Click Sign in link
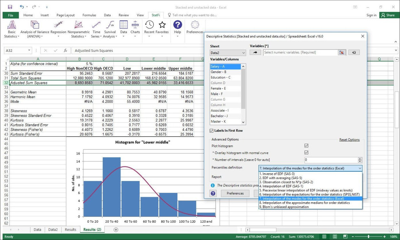This screenshot has height=240, width=400. coord(371,15)
